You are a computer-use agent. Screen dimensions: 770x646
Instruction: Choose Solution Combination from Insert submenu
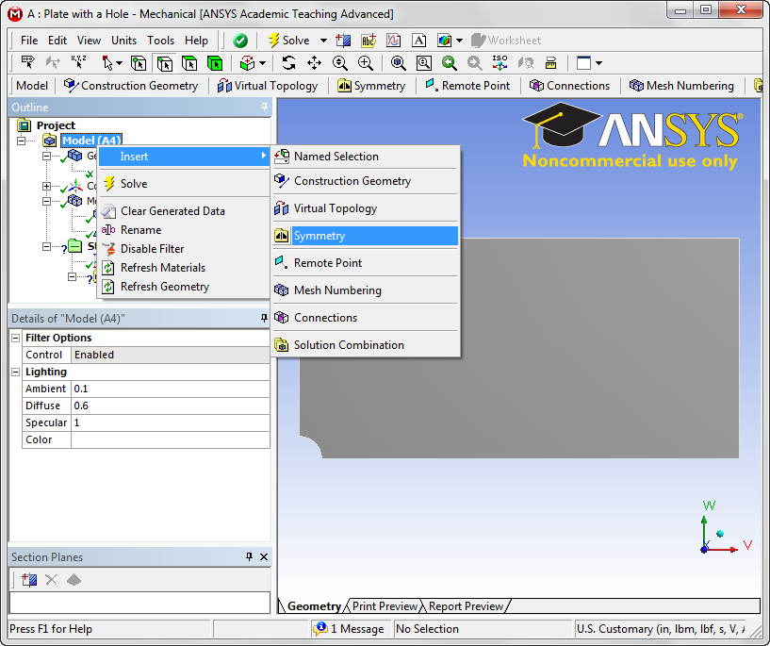366,345
